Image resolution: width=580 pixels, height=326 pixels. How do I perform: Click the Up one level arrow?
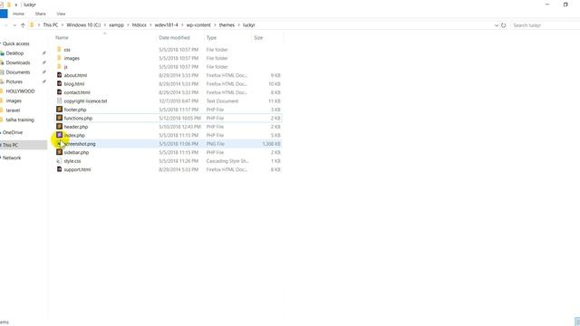point(23,25)
